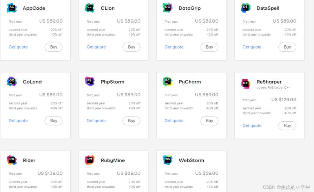Click the PhpStorm product icon

90,81
